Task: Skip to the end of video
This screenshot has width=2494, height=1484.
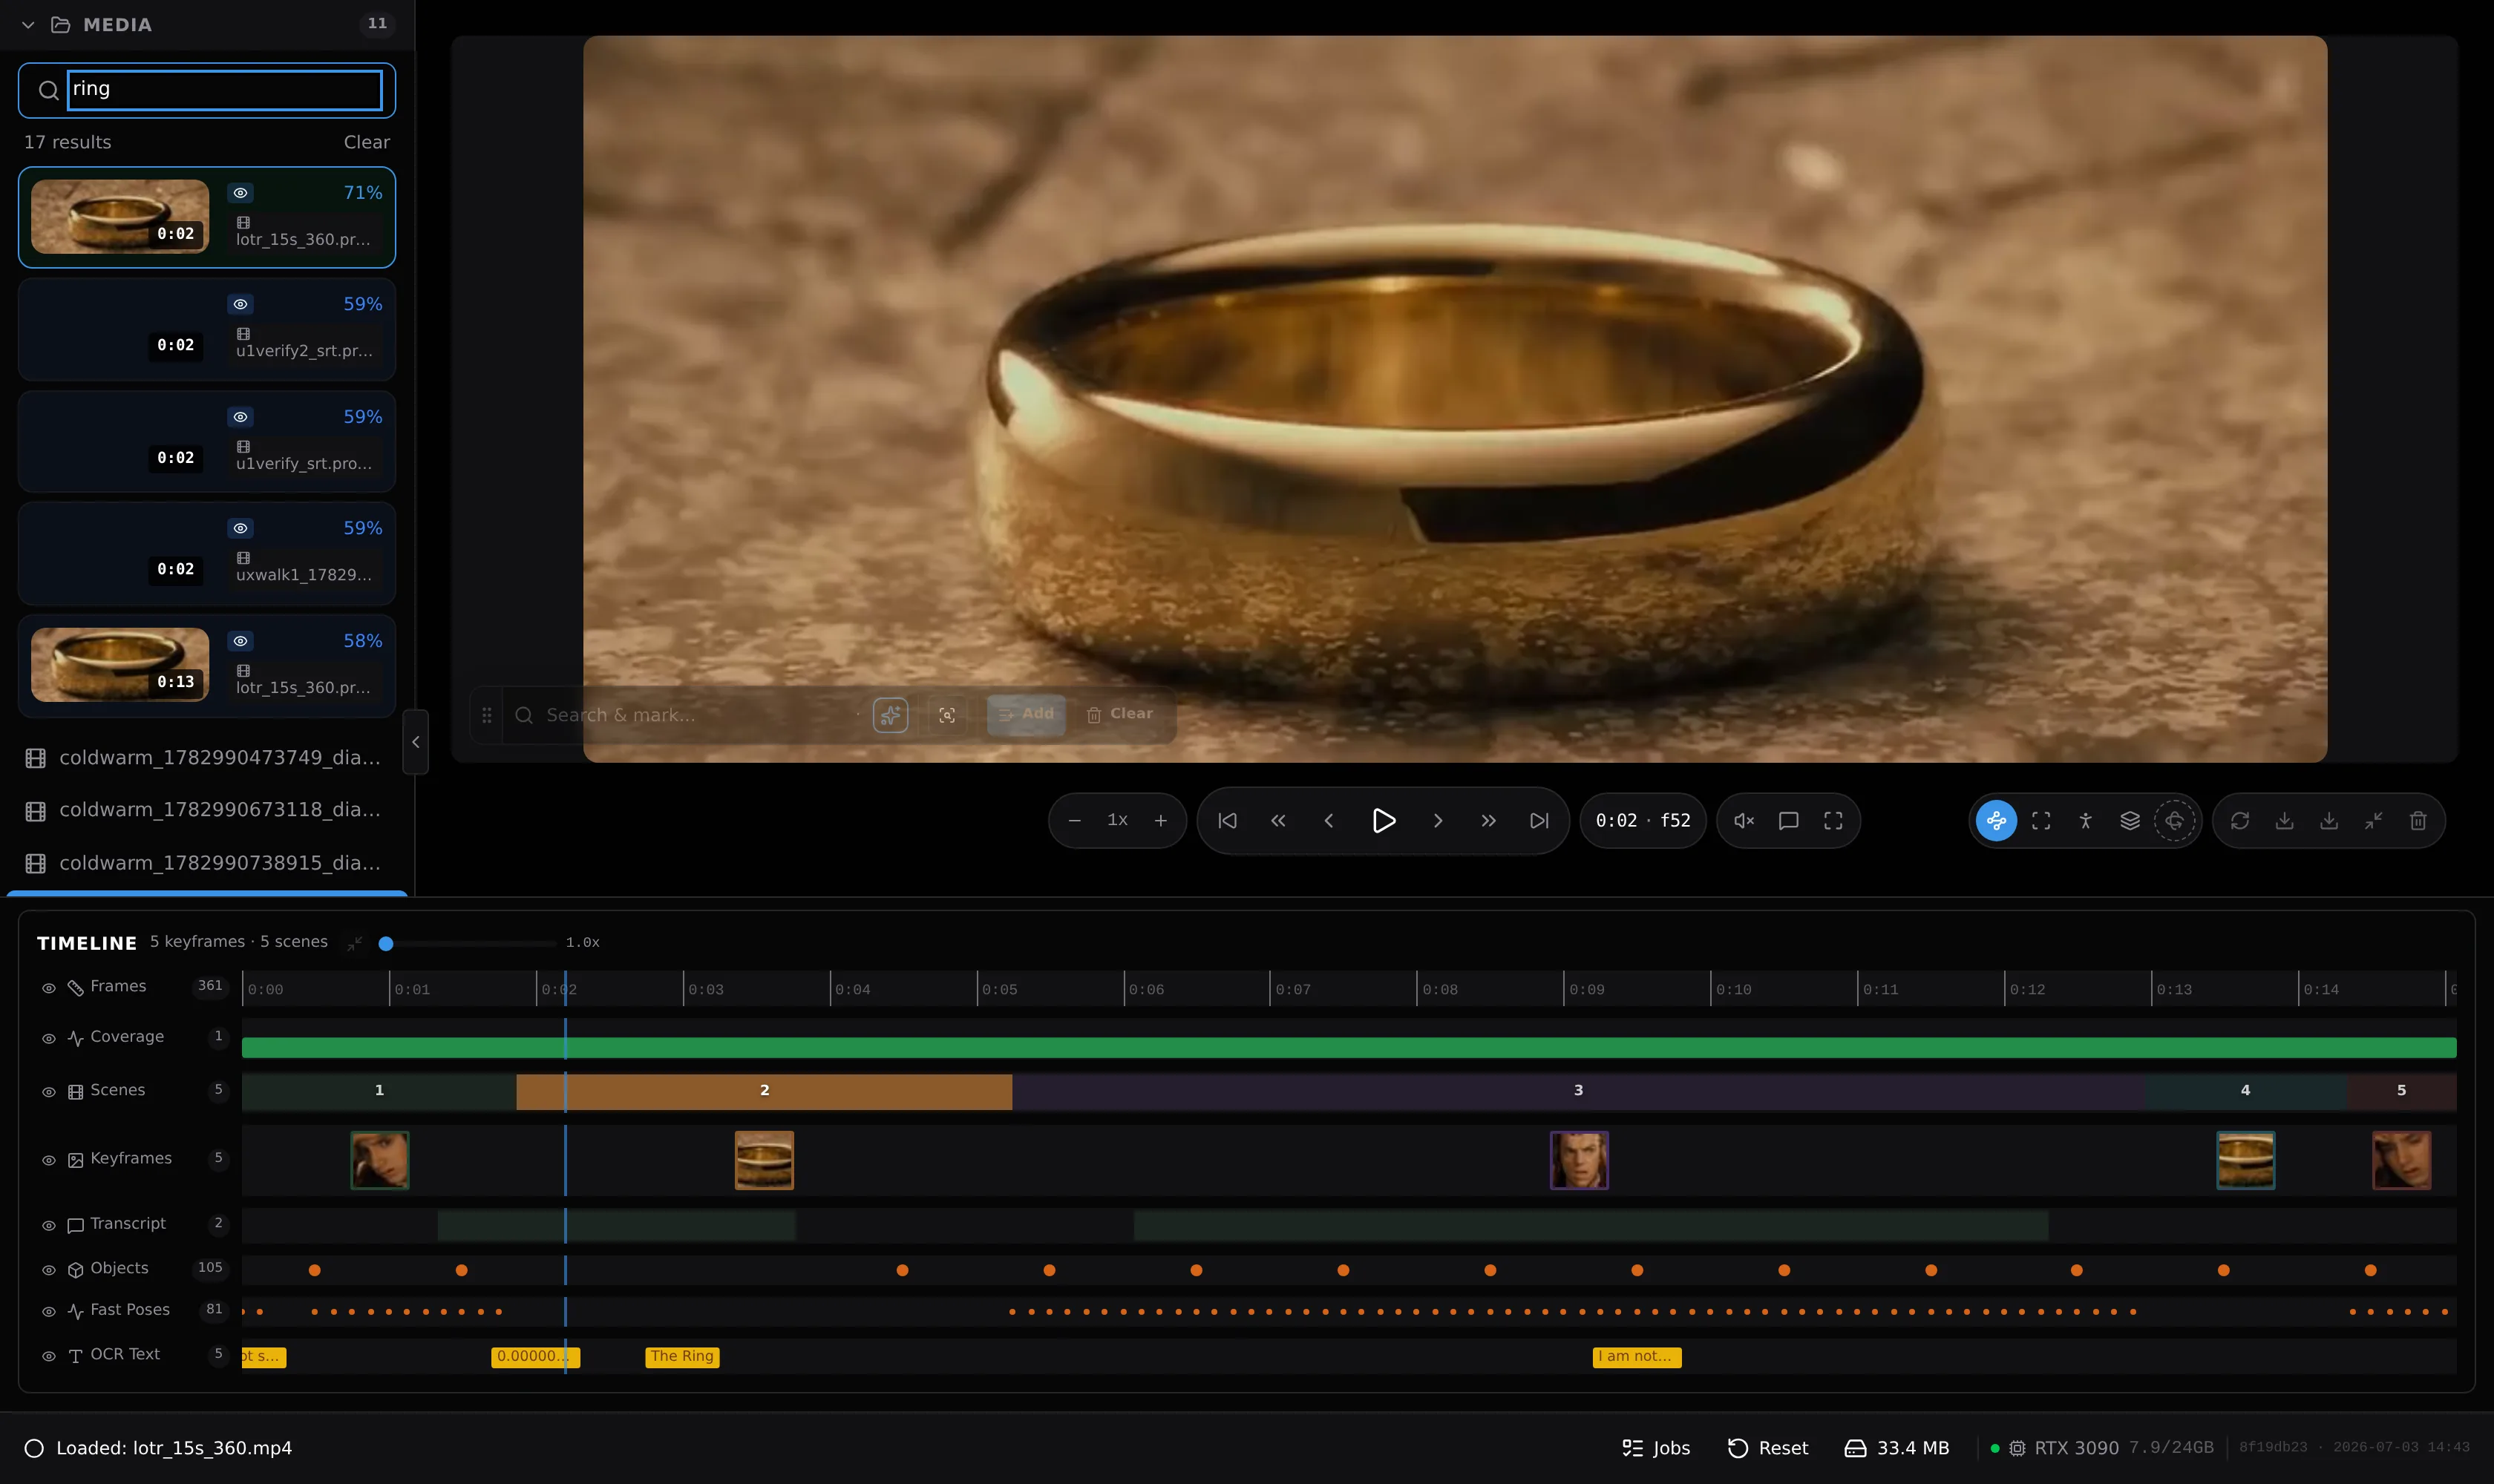Action: [1539, 821]
